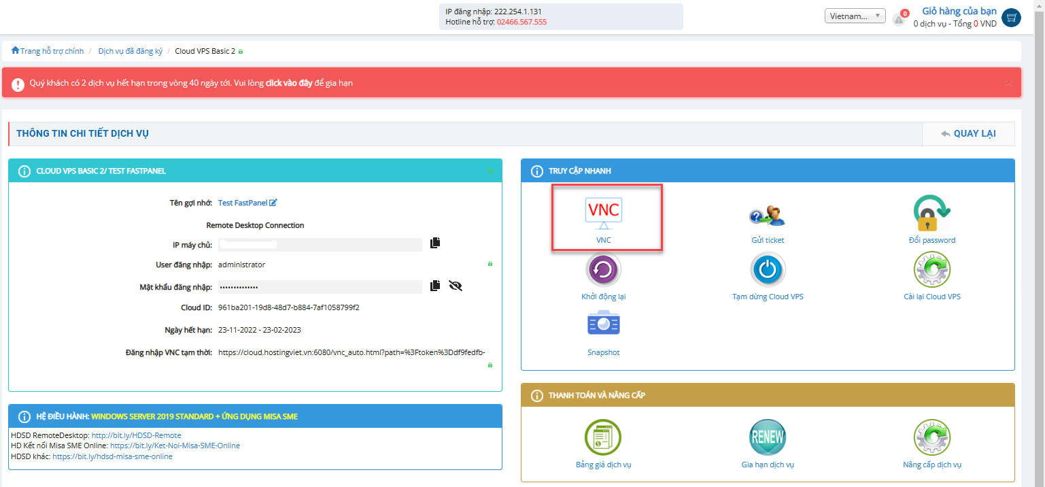The image size is (1045, 487).
Task: Copy the server IP address
Action: (435, 243)
